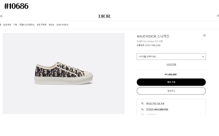The width and height of the screenshot is (219, 136).
Task: Select 주얼리 & 타임피스 menu item
Action: (27, 25)
